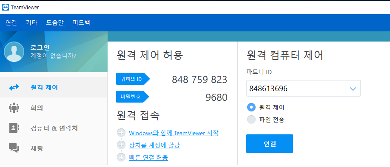Viewport: 390px width, 167px height.
Task: Click the 비밀번호 label tag
Action: (133, 97)
